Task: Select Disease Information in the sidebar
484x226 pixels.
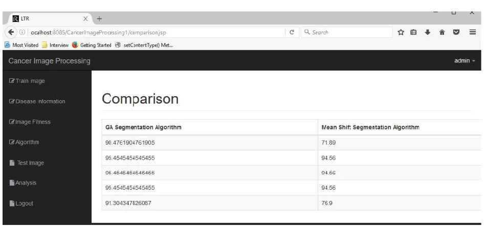Action: click(x=37, y=101)
